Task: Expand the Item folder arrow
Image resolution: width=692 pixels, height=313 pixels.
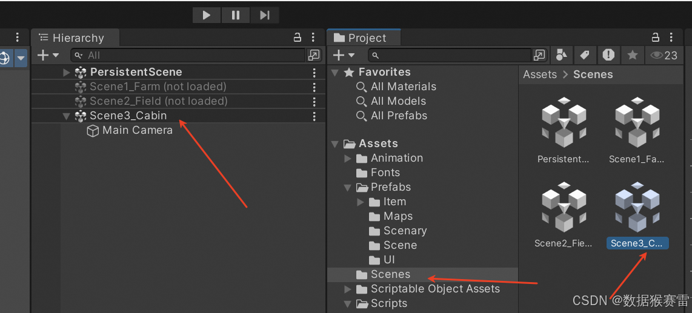Action: pos(360,202)
